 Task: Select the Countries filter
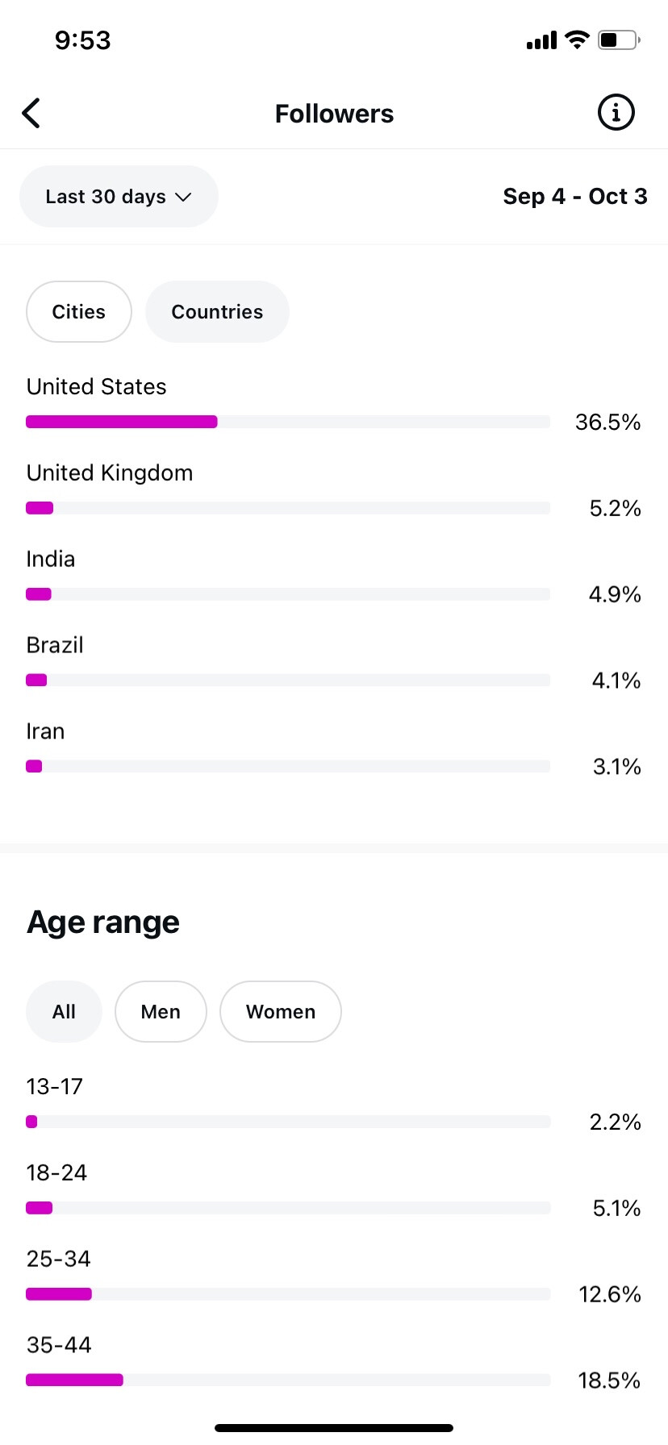217,312
